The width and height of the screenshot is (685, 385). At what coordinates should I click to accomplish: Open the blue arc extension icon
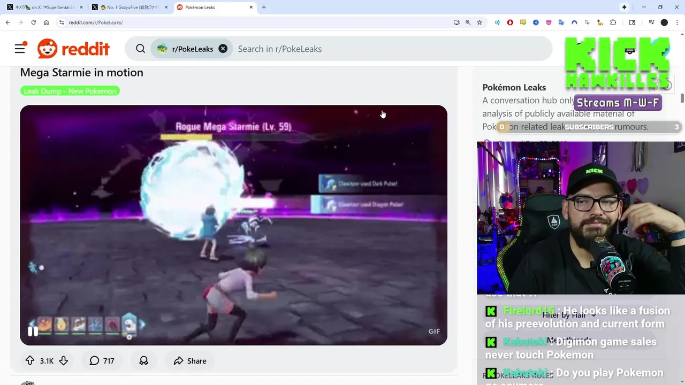click(x=574, y=22)
